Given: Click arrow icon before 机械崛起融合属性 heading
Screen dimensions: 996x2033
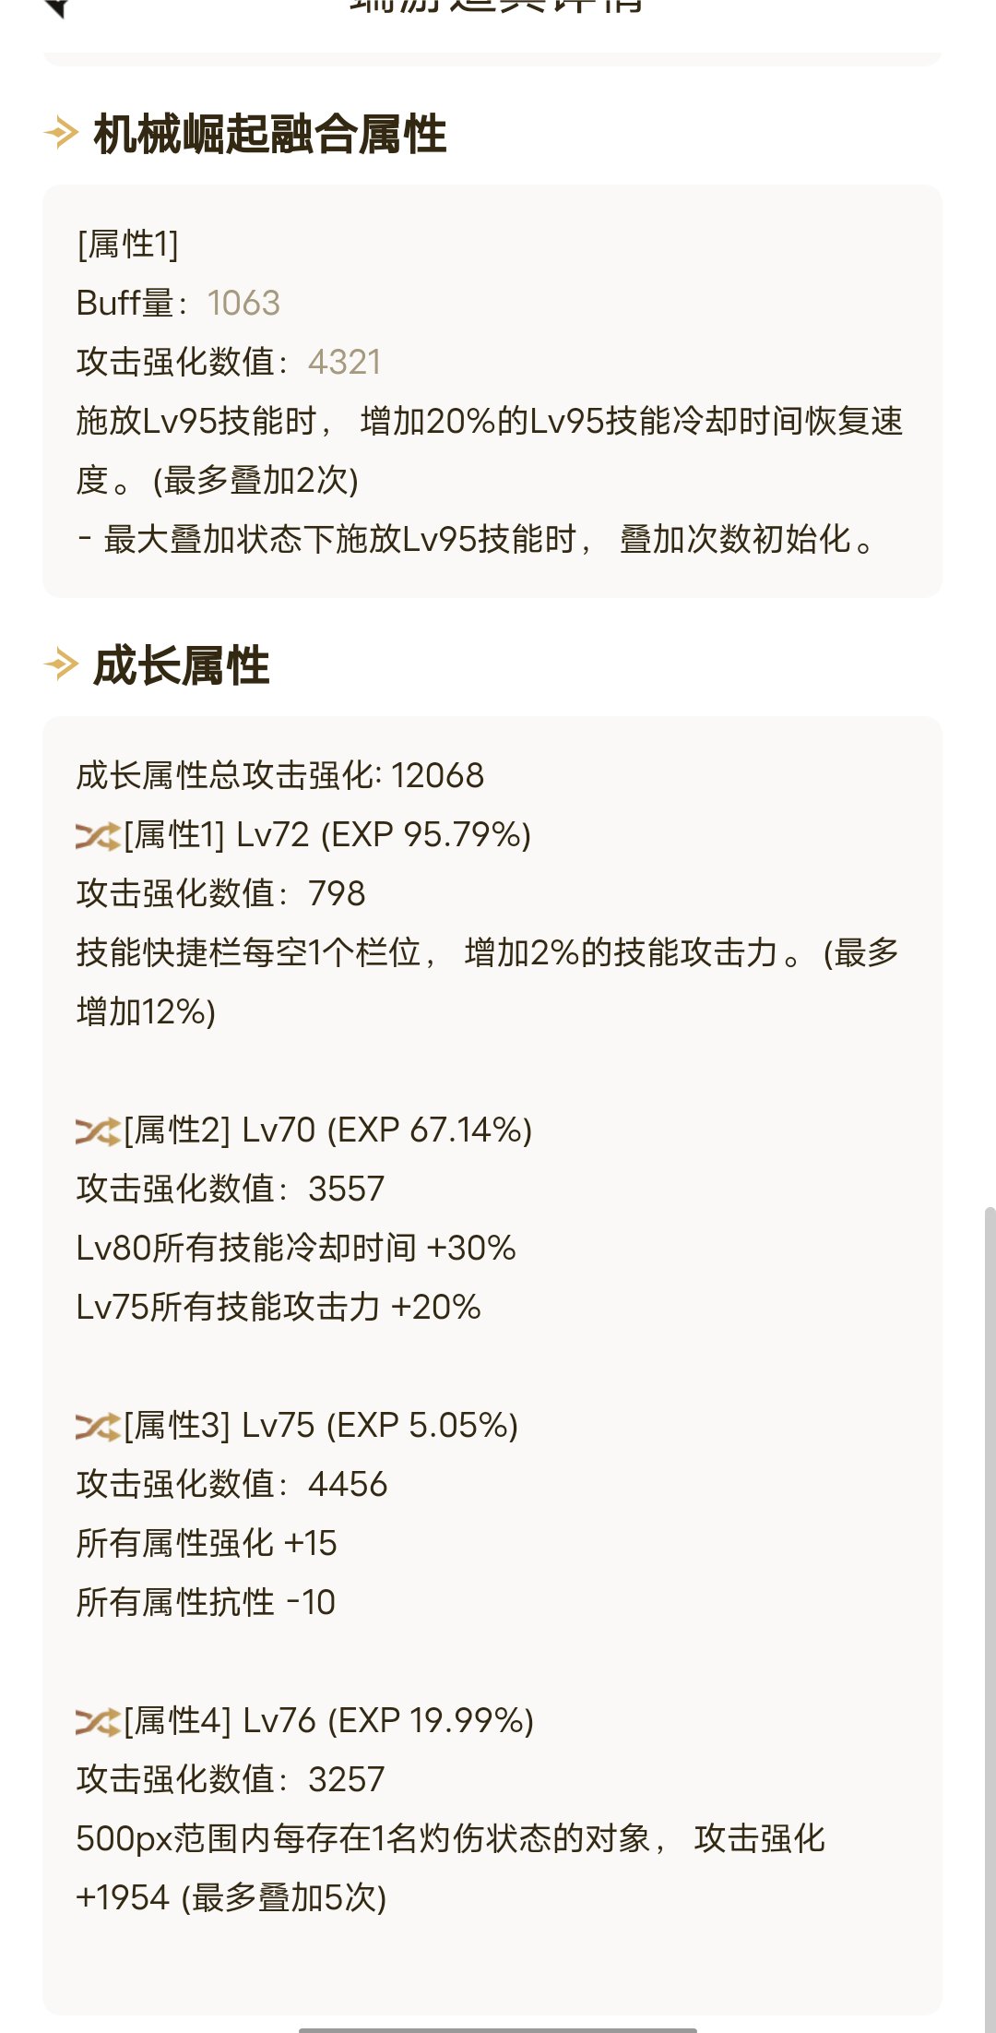Looking at the screenshot, I should (61, 133).
